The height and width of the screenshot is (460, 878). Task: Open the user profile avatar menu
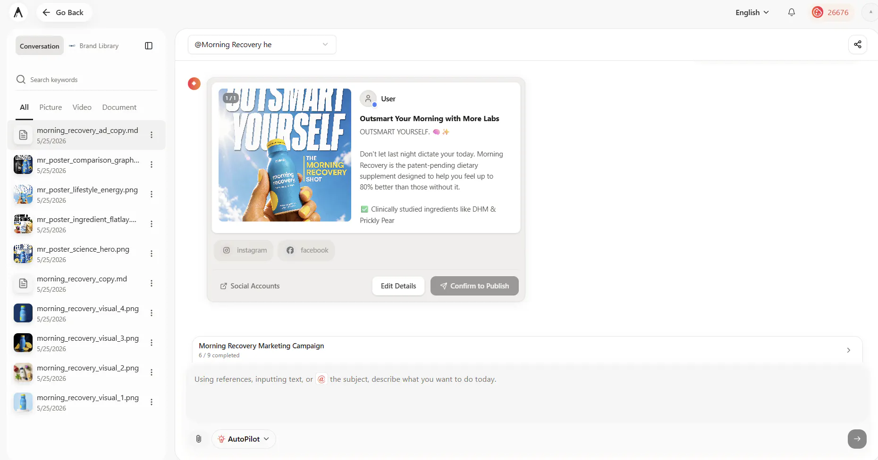tap(870, 12)
